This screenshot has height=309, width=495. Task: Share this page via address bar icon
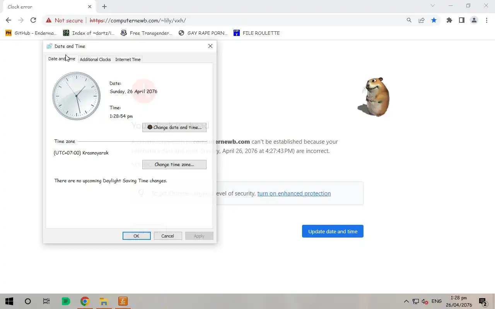(x=422, y=20)
